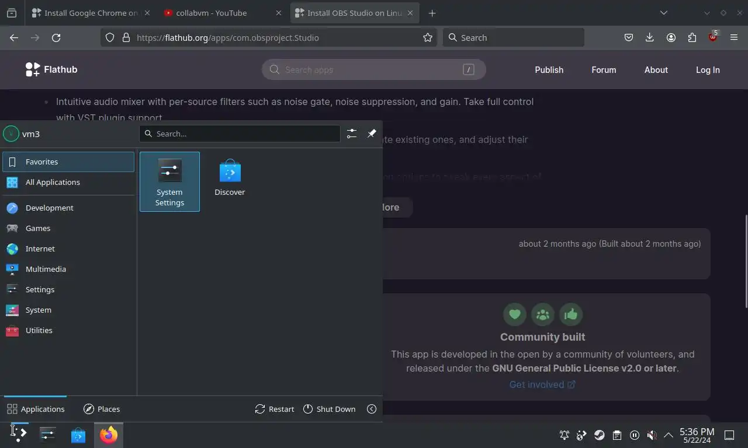Open the Steam tray icon

600,435
